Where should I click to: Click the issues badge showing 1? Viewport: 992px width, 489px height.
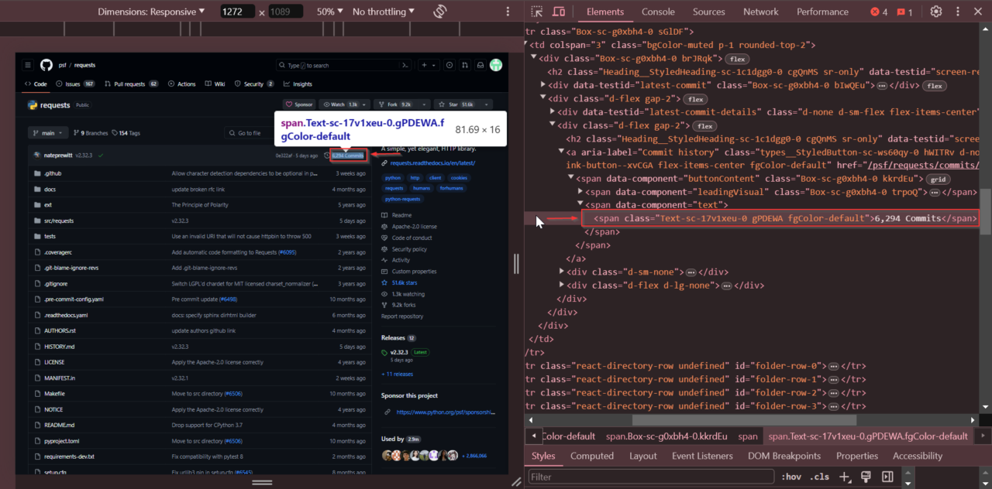[904, 12]
